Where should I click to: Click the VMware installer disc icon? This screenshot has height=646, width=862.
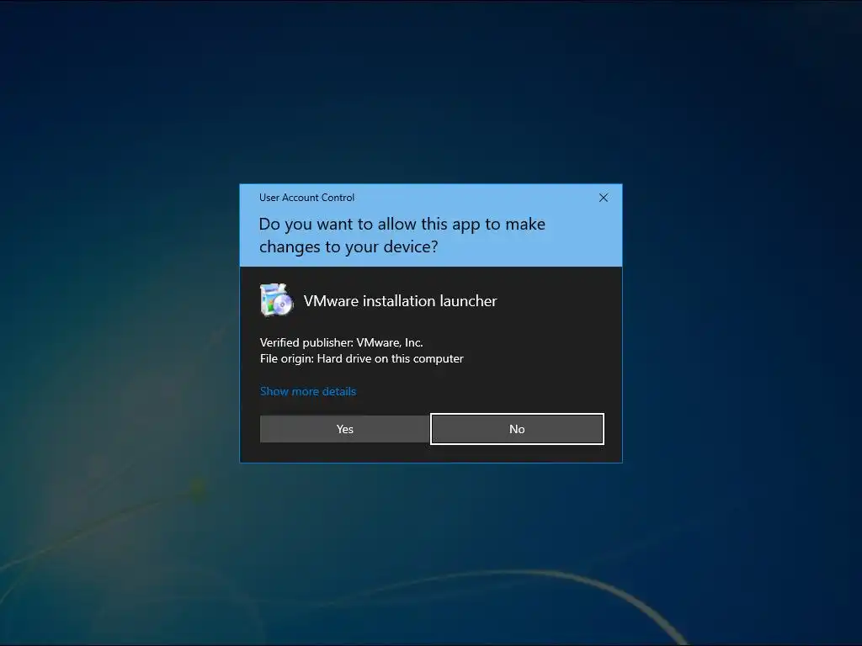tap(276, 300)
